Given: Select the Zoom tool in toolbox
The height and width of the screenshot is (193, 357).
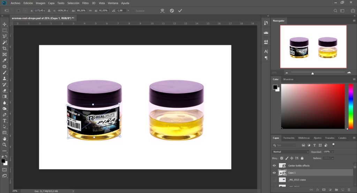Looking at the screenshot, I should pos(4,145).
